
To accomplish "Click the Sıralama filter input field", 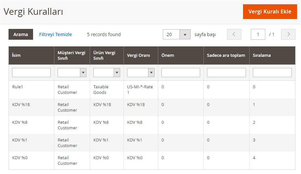I will [x=272, y=73].
